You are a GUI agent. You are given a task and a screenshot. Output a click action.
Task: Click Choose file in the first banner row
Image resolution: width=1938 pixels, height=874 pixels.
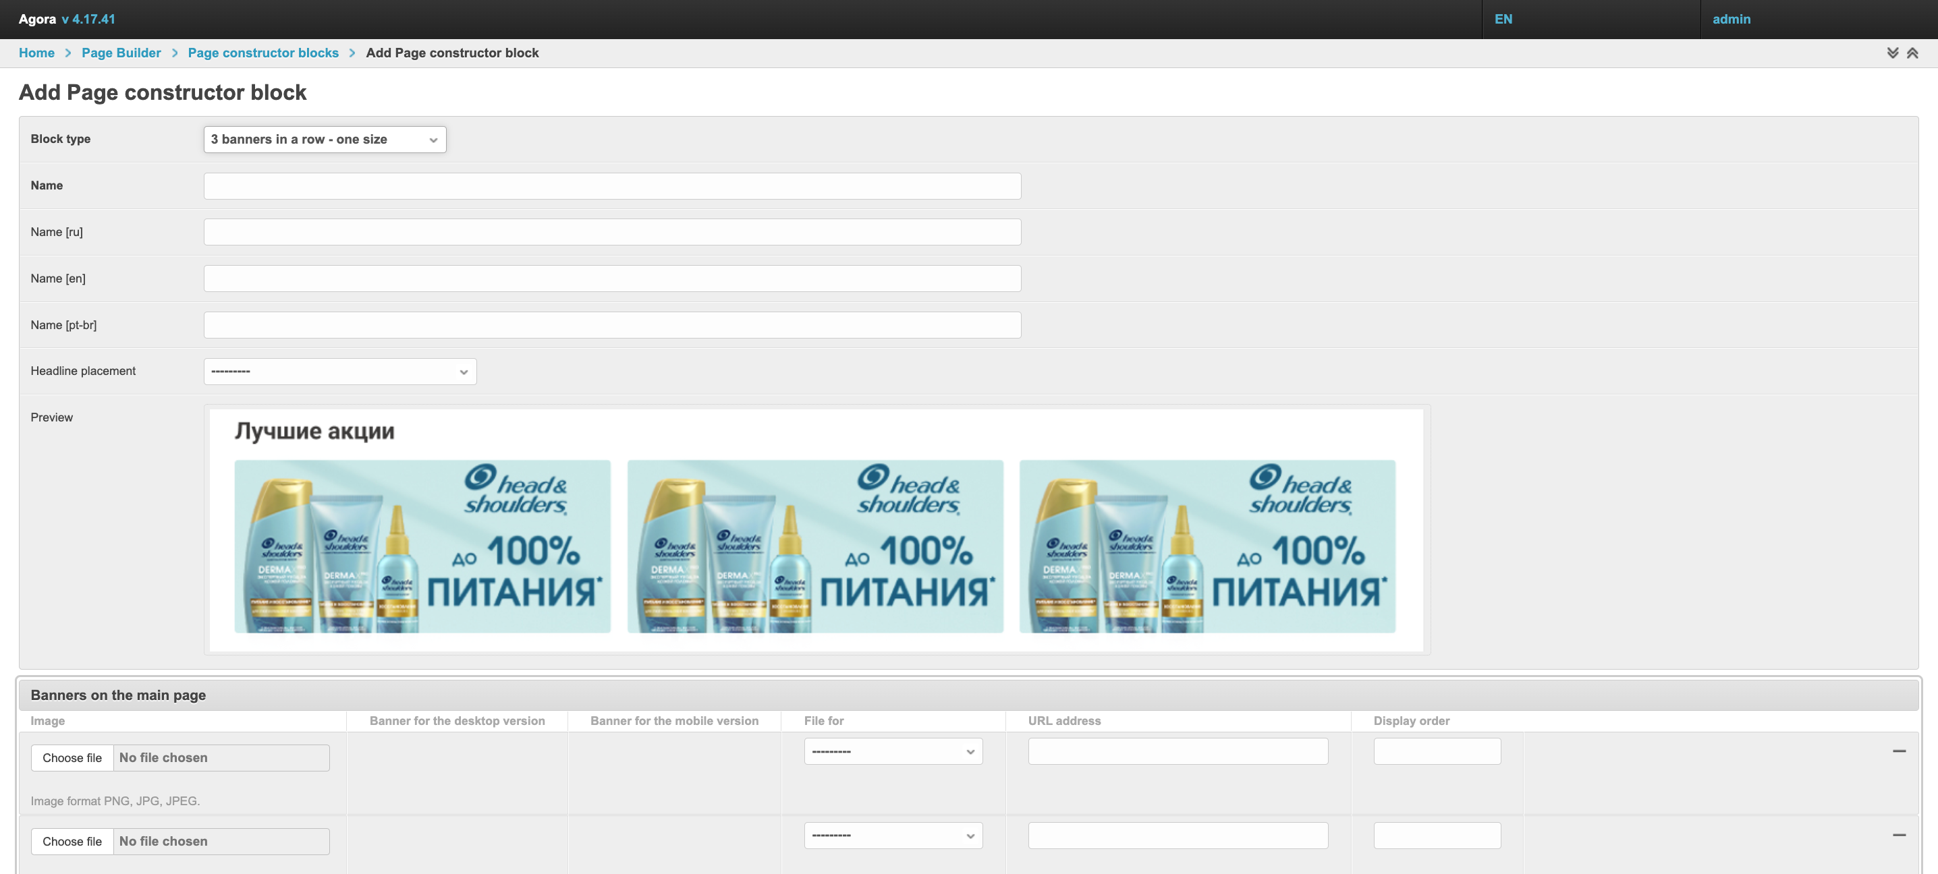(x=72, y=758)
